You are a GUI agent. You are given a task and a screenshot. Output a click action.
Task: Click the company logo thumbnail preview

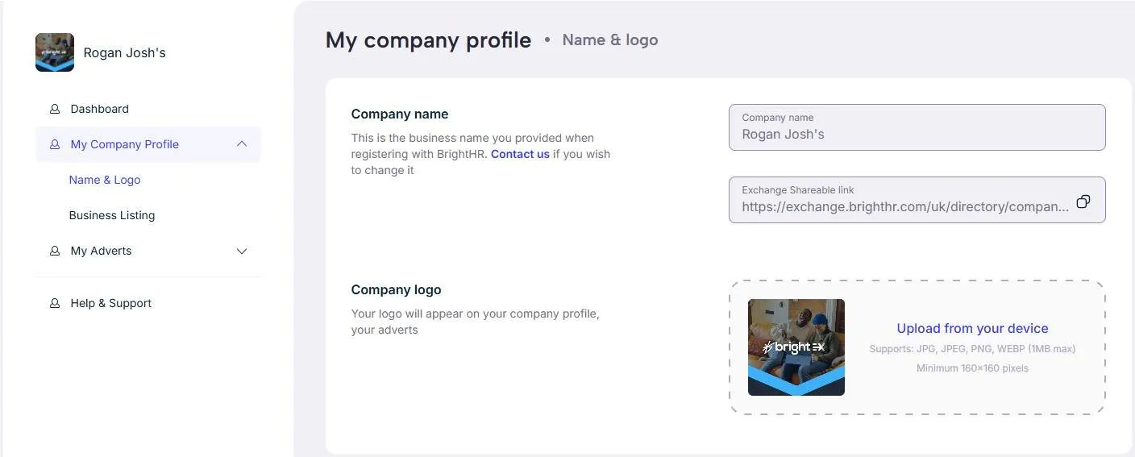pyautogui.click(x=796, y=347)
